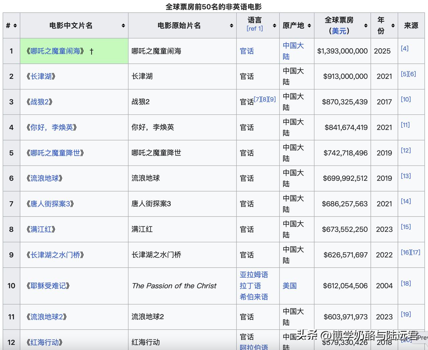
Task: Open citation [7] next to 战狼2 language
Action: (257, 99)
